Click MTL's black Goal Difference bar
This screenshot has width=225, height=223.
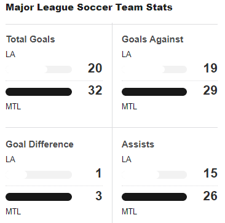pos(39,197)
